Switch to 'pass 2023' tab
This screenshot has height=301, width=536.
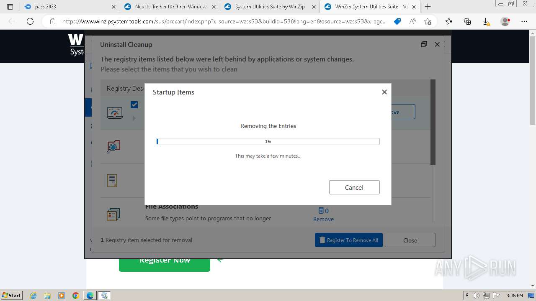(x=70, y=7)
